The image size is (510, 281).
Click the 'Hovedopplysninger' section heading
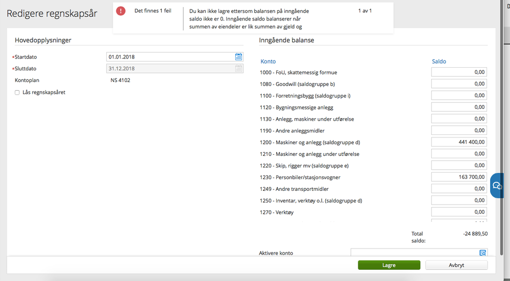coord(43,40)
